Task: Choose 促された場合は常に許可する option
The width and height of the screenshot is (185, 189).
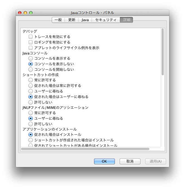Action: [x=31, y=86]
